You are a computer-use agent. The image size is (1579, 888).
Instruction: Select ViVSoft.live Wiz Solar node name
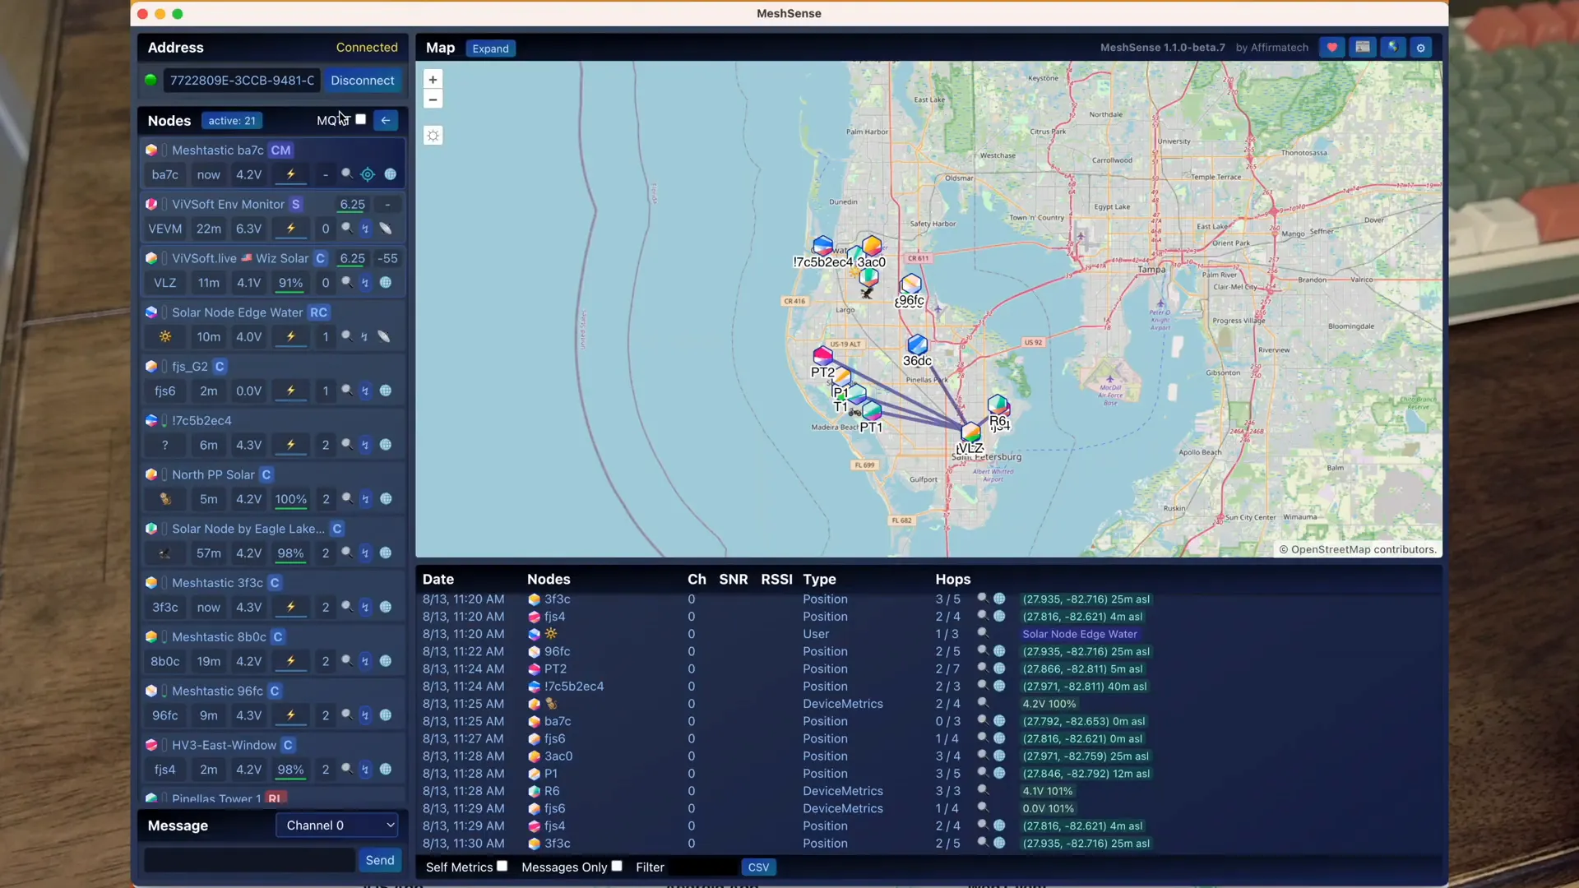tap(240, 258)
